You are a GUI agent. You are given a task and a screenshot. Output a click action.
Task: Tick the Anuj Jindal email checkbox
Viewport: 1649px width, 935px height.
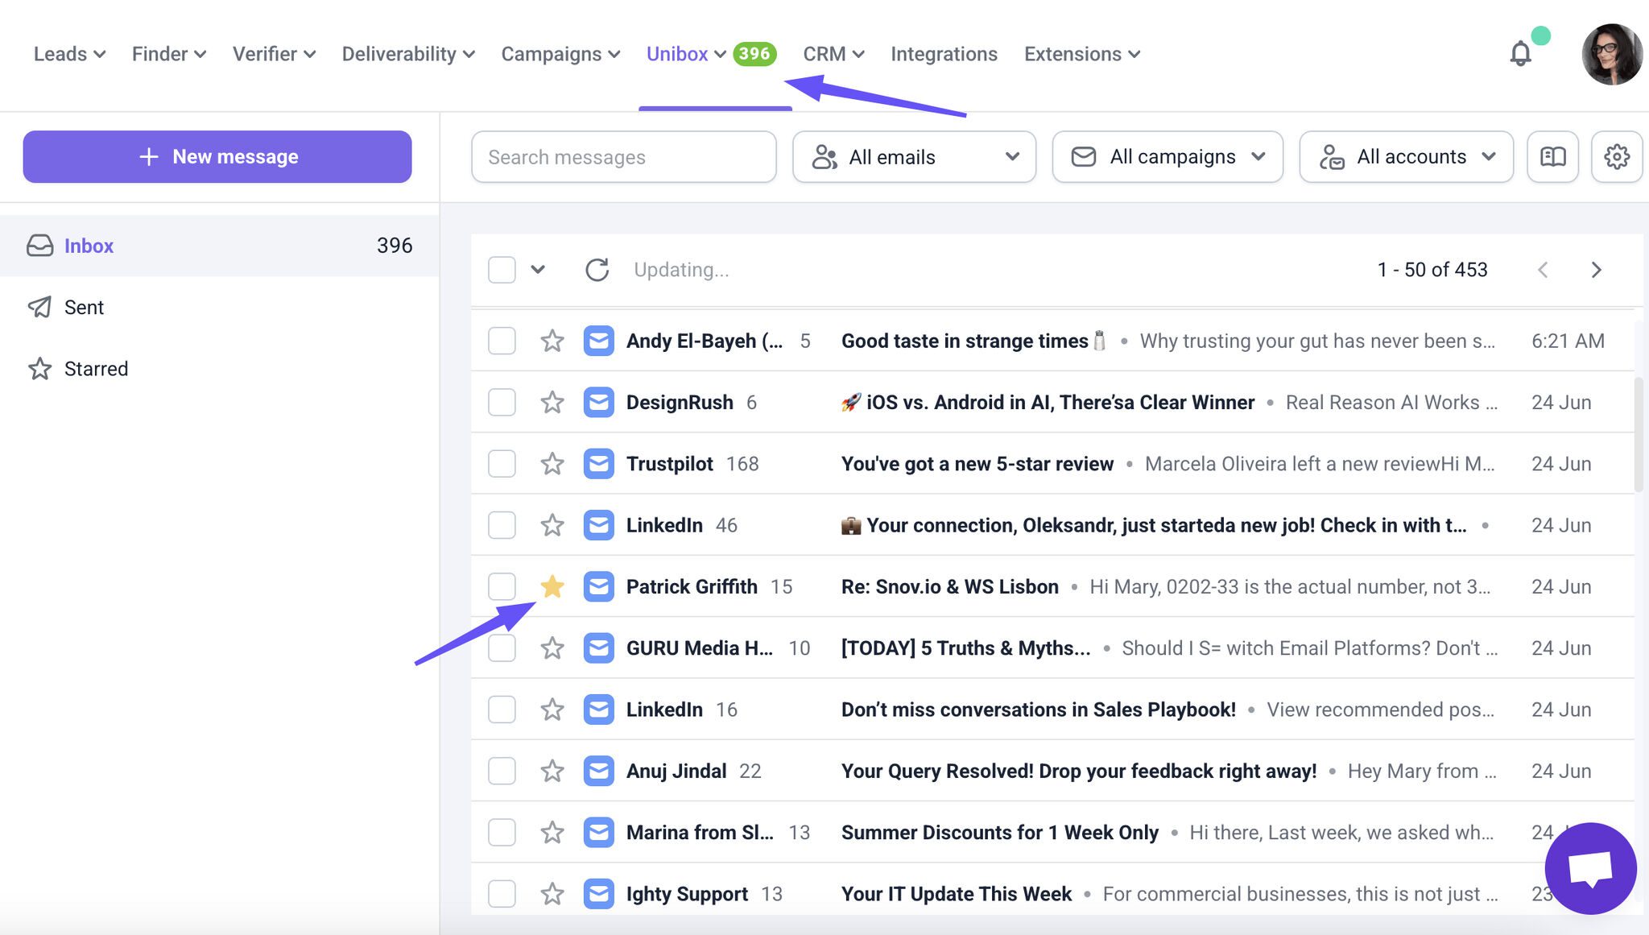pyautogui.click(x=502, y=771)
